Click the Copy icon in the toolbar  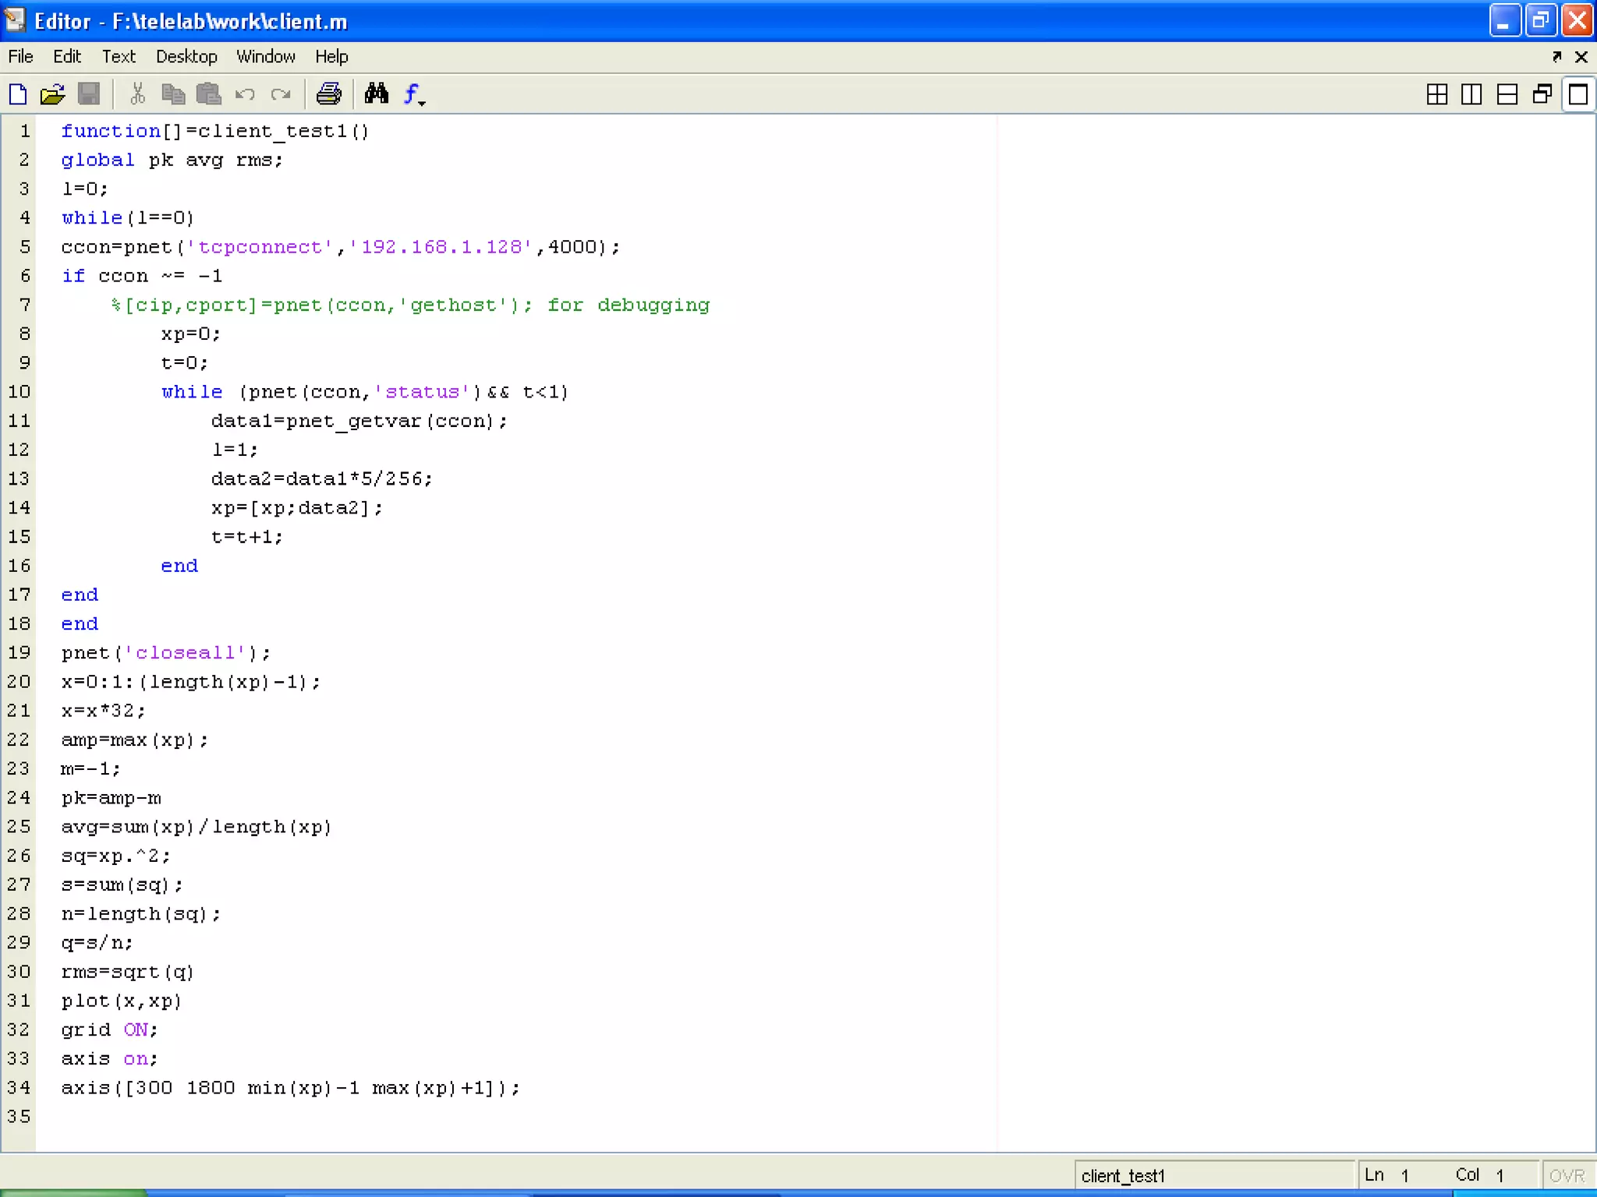click(172, 94)
